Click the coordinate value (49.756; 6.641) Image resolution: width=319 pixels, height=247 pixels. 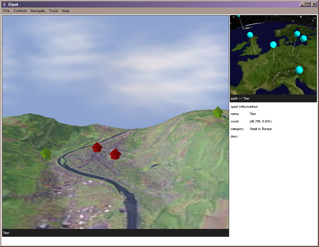tap(260, 121)
